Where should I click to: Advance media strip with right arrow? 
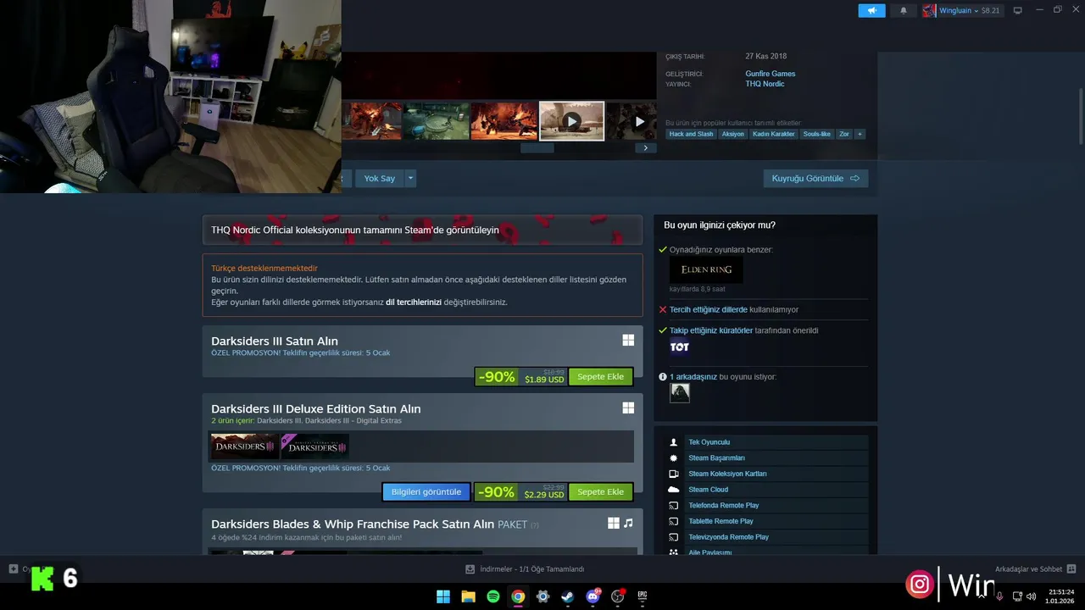(645, 147)
